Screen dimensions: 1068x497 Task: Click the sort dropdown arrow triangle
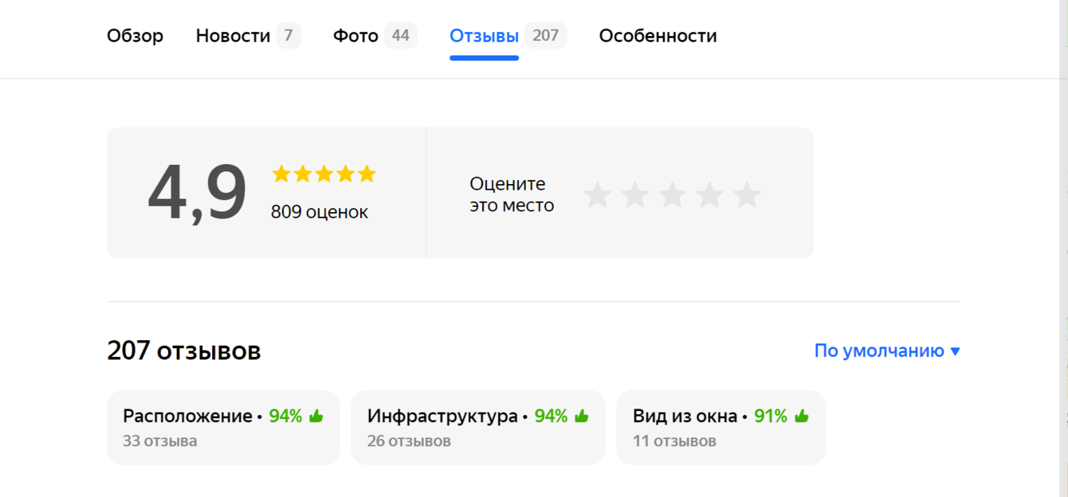coord(955,351)
